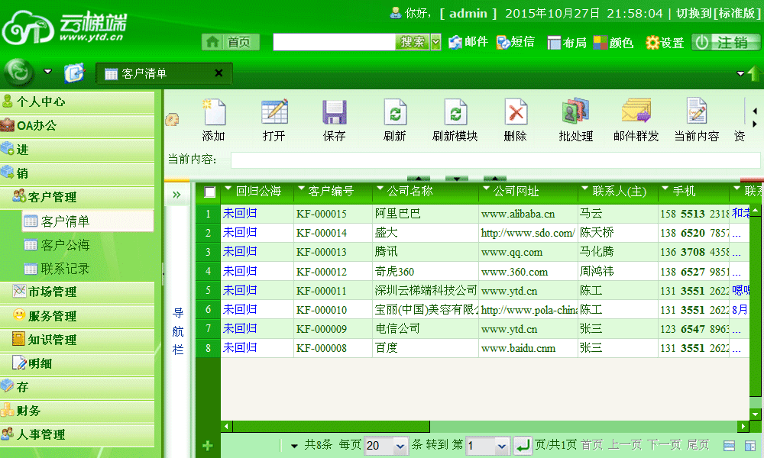The height and width of the screenshot is (458, 764).
Task: Click the round green start logo button
Action: point(19,73)
